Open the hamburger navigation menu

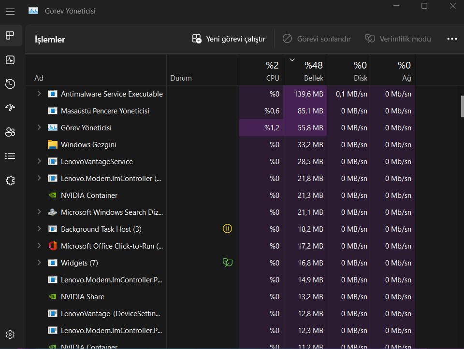(x=10, y=12)
